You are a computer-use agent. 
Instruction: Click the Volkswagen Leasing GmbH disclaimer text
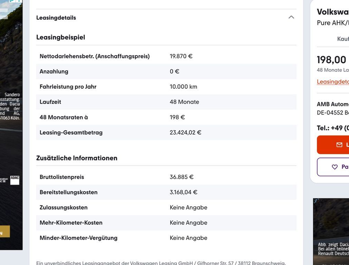pyautogui.click(x=161, y=263)
